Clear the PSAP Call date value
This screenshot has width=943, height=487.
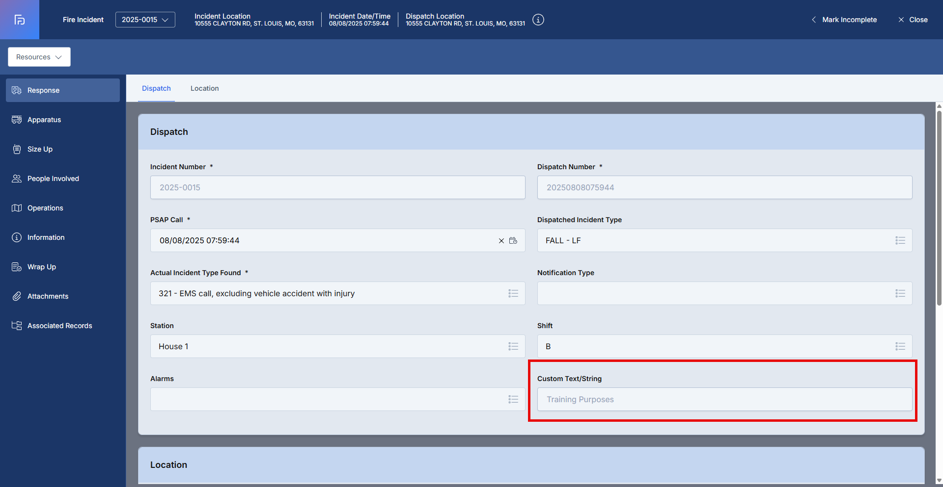click(x=501, y=241)
